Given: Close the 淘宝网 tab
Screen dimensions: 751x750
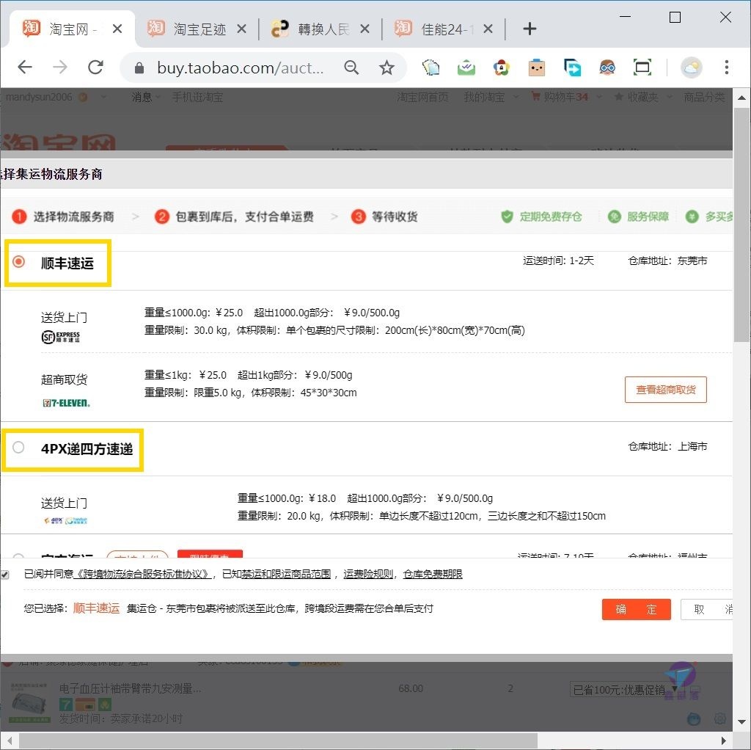Looking at the screenshot, I should pyautogui.click(x=117, y=29).
